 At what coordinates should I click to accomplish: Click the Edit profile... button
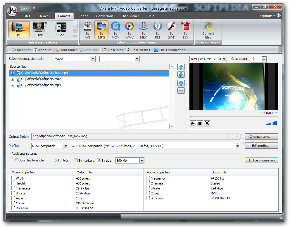(x=261, y=146)
